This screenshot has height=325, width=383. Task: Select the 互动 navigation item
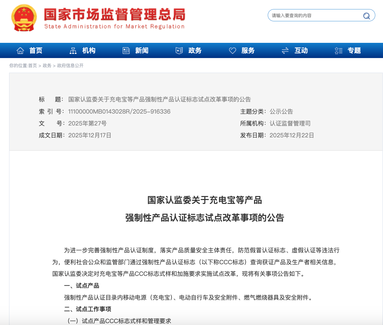301,51
